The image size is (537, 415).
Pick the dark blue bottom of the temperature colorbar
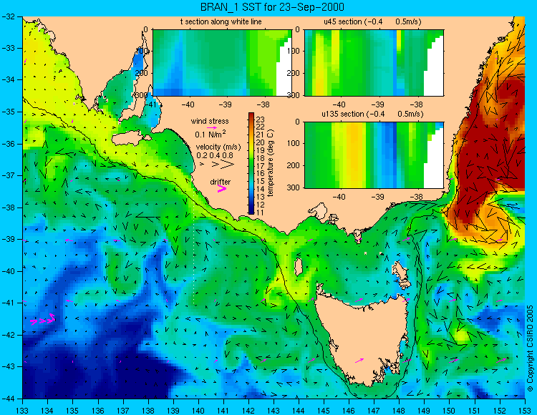point(251,211)
